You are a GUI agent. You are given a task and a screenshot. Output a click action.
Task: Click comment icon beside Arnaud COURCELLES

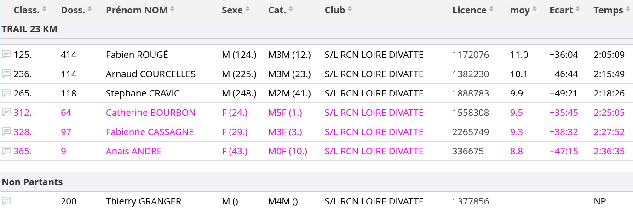tap(6, 74)
